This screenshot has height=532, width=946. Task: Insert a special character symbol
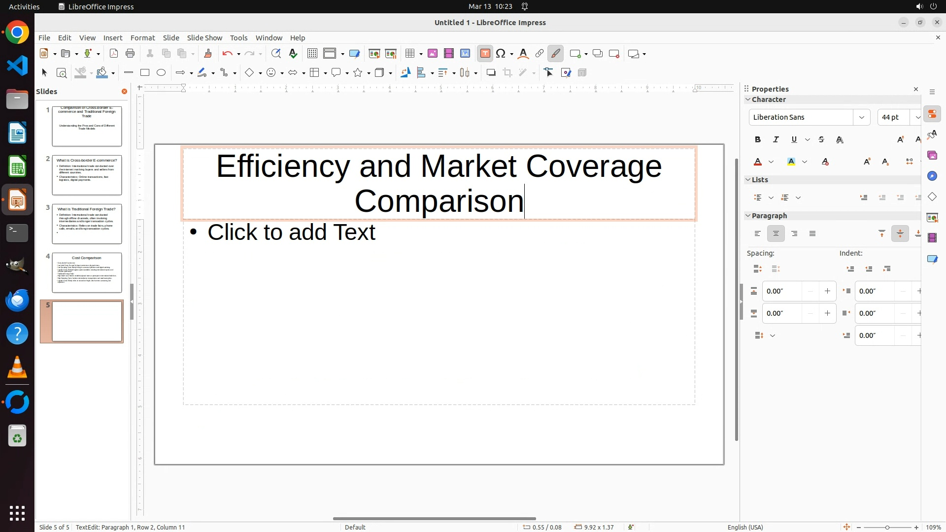501,54
